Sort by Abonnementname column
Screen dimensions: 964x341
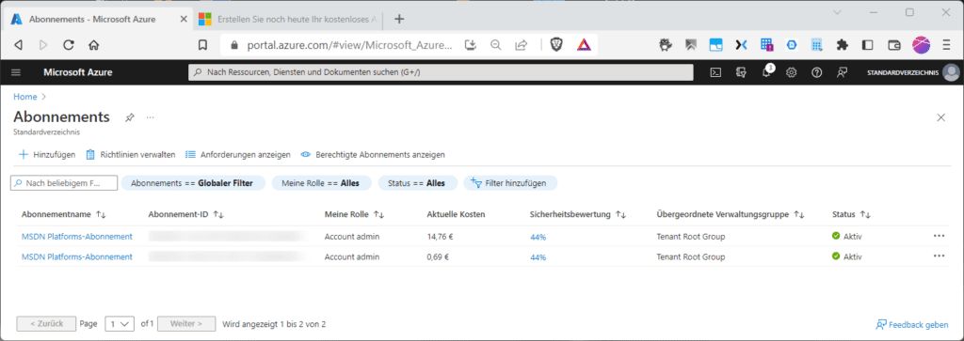pyautogui.click(x=64, y=215)
